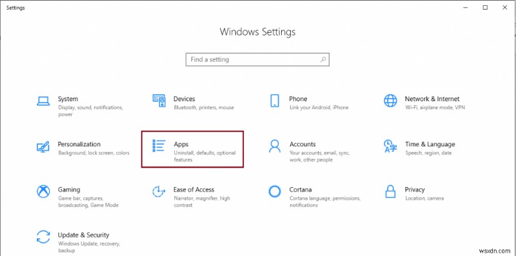Click 'Location, camera' description
The image size is (516, 256).
424,198
